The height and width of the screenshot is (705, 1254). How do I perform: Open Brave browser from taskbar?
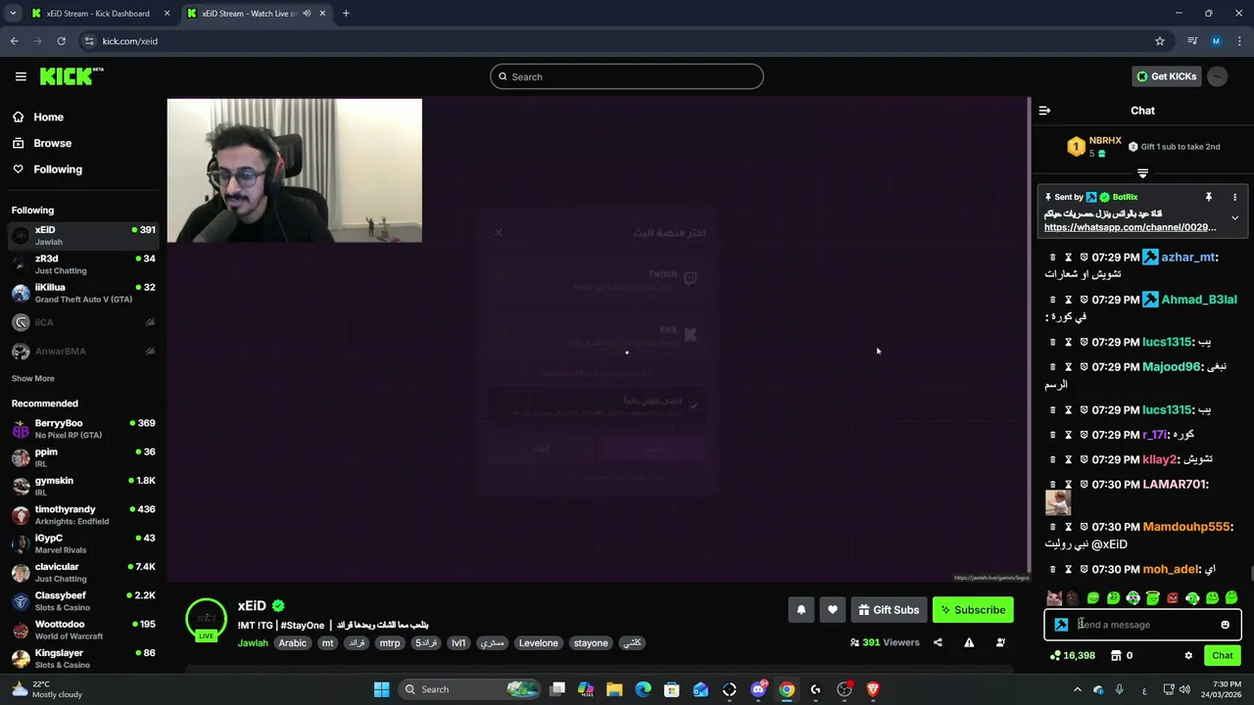(x=873, y=689)
